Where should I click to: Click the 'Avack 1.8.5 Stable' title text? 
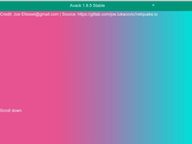click(87, 5)
